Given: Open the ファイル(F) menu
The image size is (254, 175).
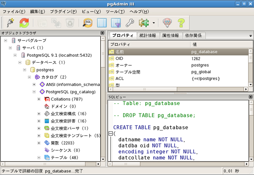Looking at the screenshot, I should (14, 12).
